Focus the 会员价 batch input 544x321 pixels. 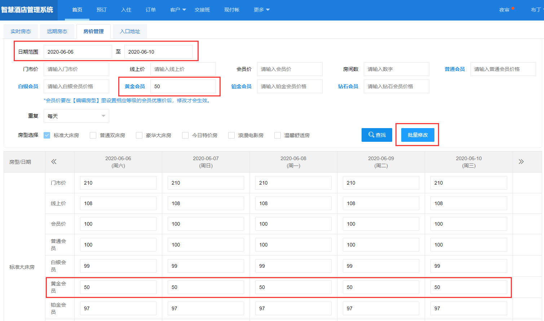pos(290,69)
